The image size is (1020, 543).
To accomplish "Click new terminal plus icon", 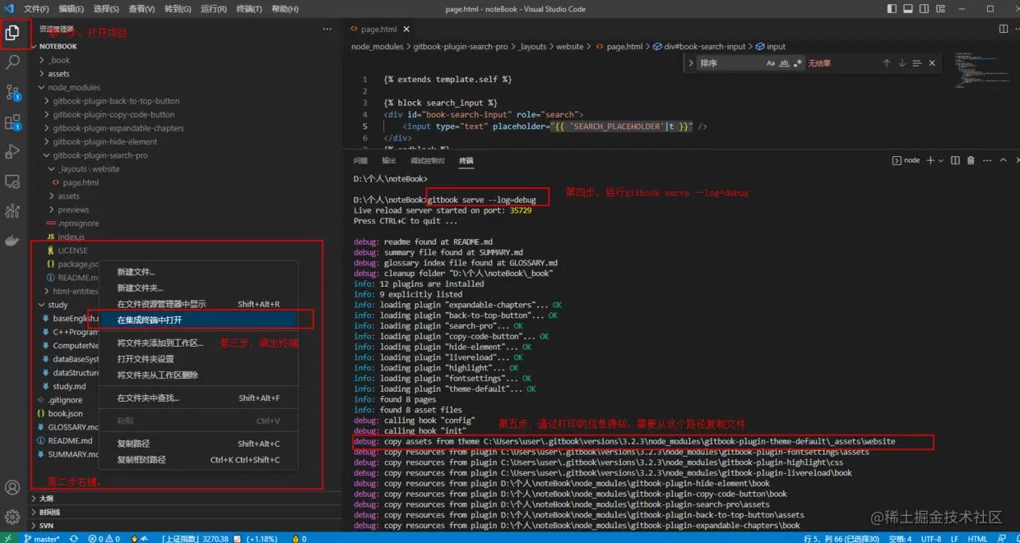I will (930, 160).
